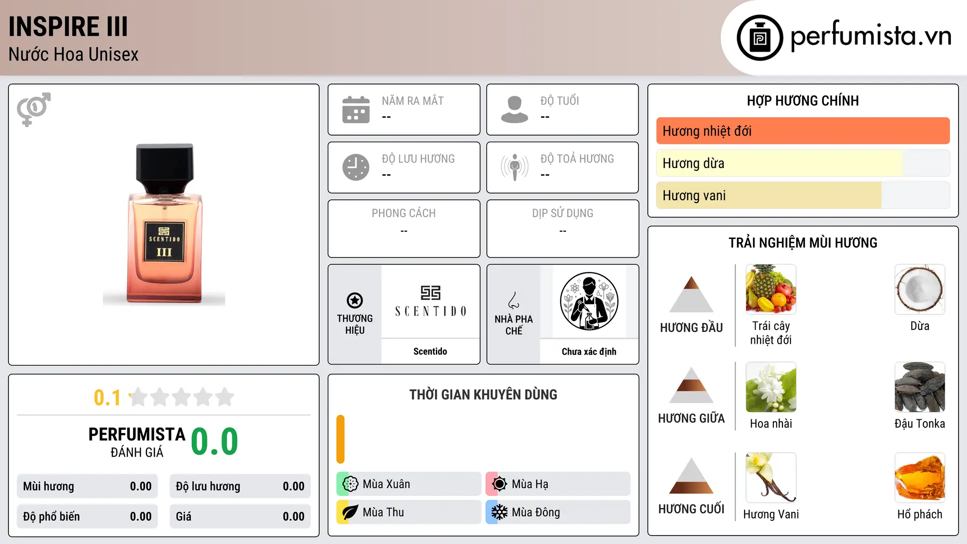The height and width of the screenshot is (544, 967).
Task: Click the star badge icon above Thương hiệu
Action: [x=355, y=300]
